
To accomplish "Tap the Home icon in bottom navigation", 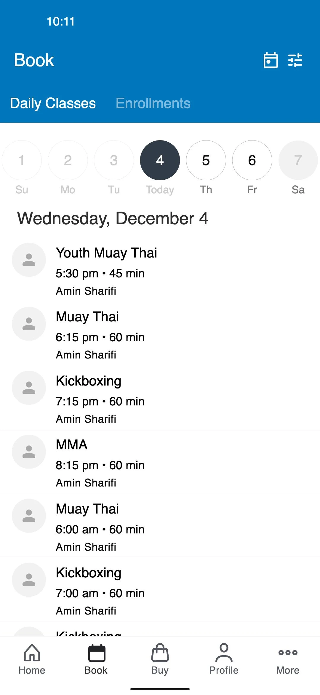I will click(32, 652).
